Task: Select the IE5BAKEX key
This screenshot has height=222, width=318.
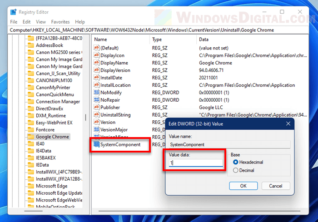Action: (45, 158)
